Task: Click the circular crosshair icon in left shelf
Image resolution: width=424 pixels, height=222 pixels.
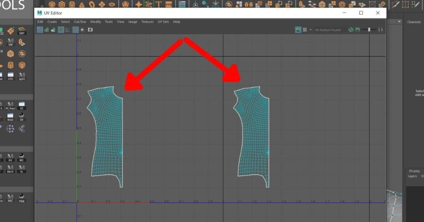Action: [10, 129]
